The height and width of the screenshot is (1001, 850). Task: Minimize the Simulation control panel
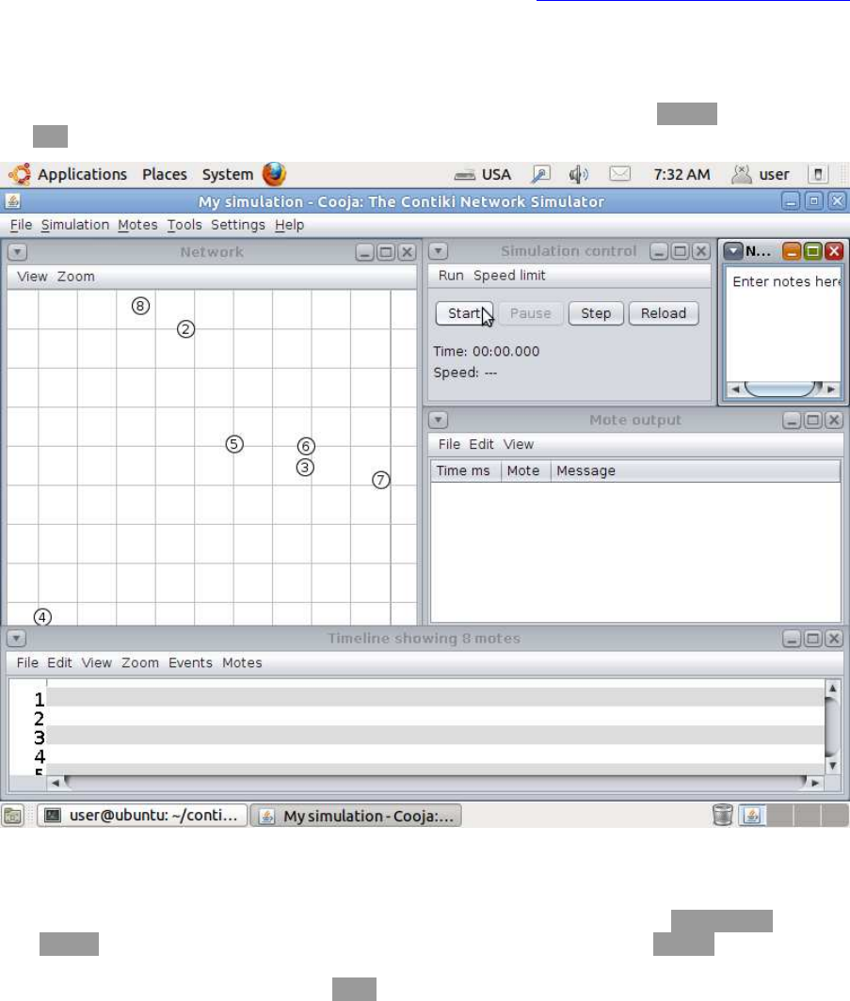[658, 251]
